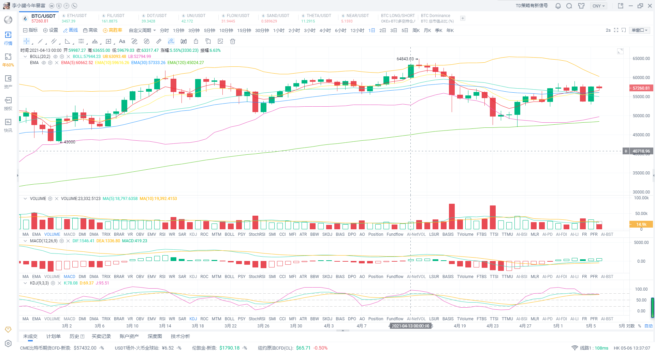The width and height of the screenshot is (655, 354).
Task: Toggle 对数 logarithmic scale
Action: pos(630,326)
